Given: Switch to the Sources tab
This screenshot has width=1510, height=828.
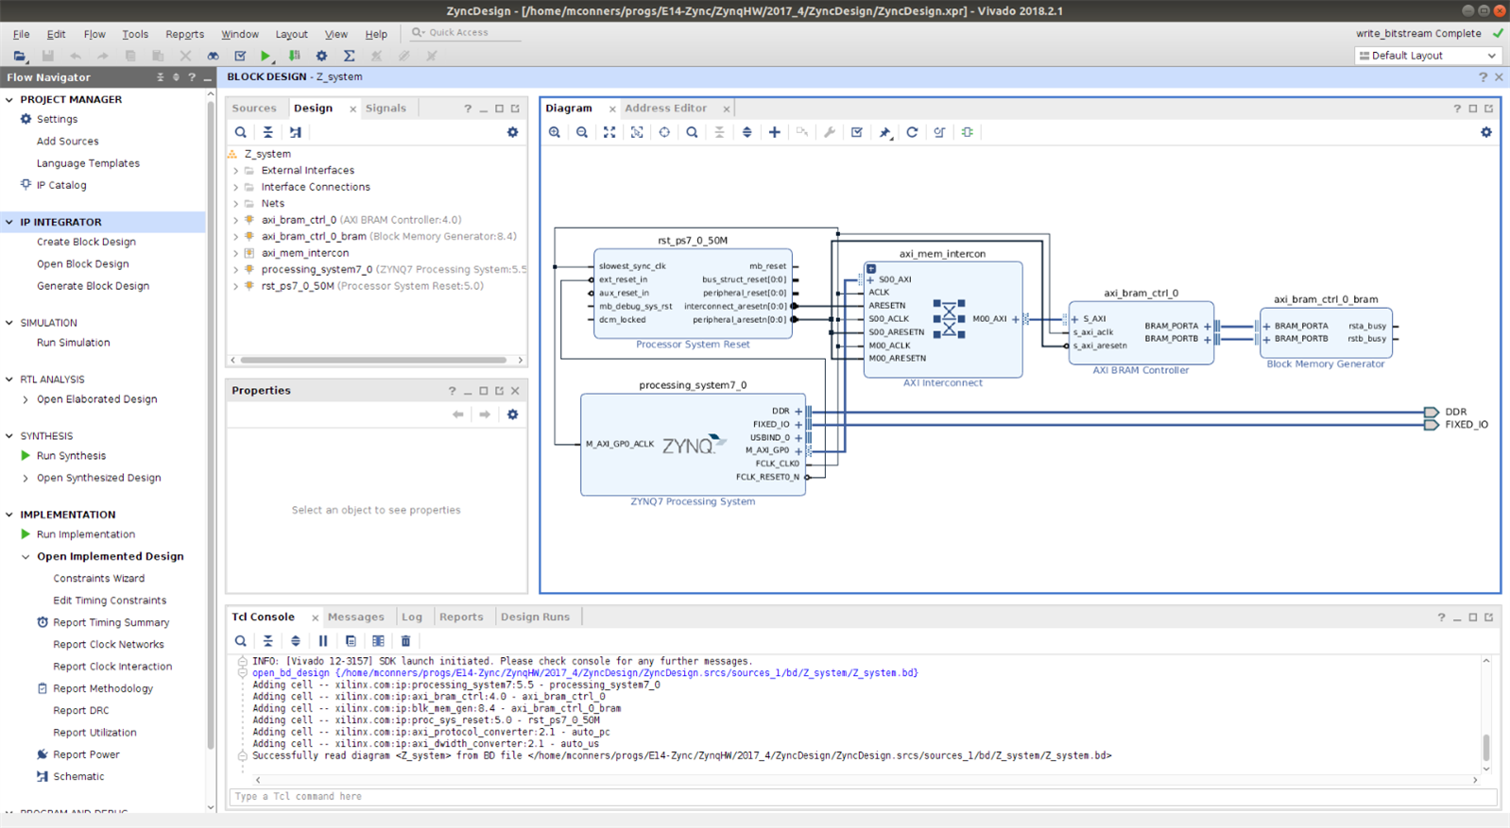Looking at the screenshot, I should (x=254, y=109).
